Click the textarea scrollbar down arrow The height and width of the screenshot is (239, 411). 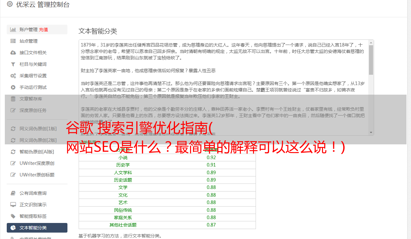tap(371, 132)
